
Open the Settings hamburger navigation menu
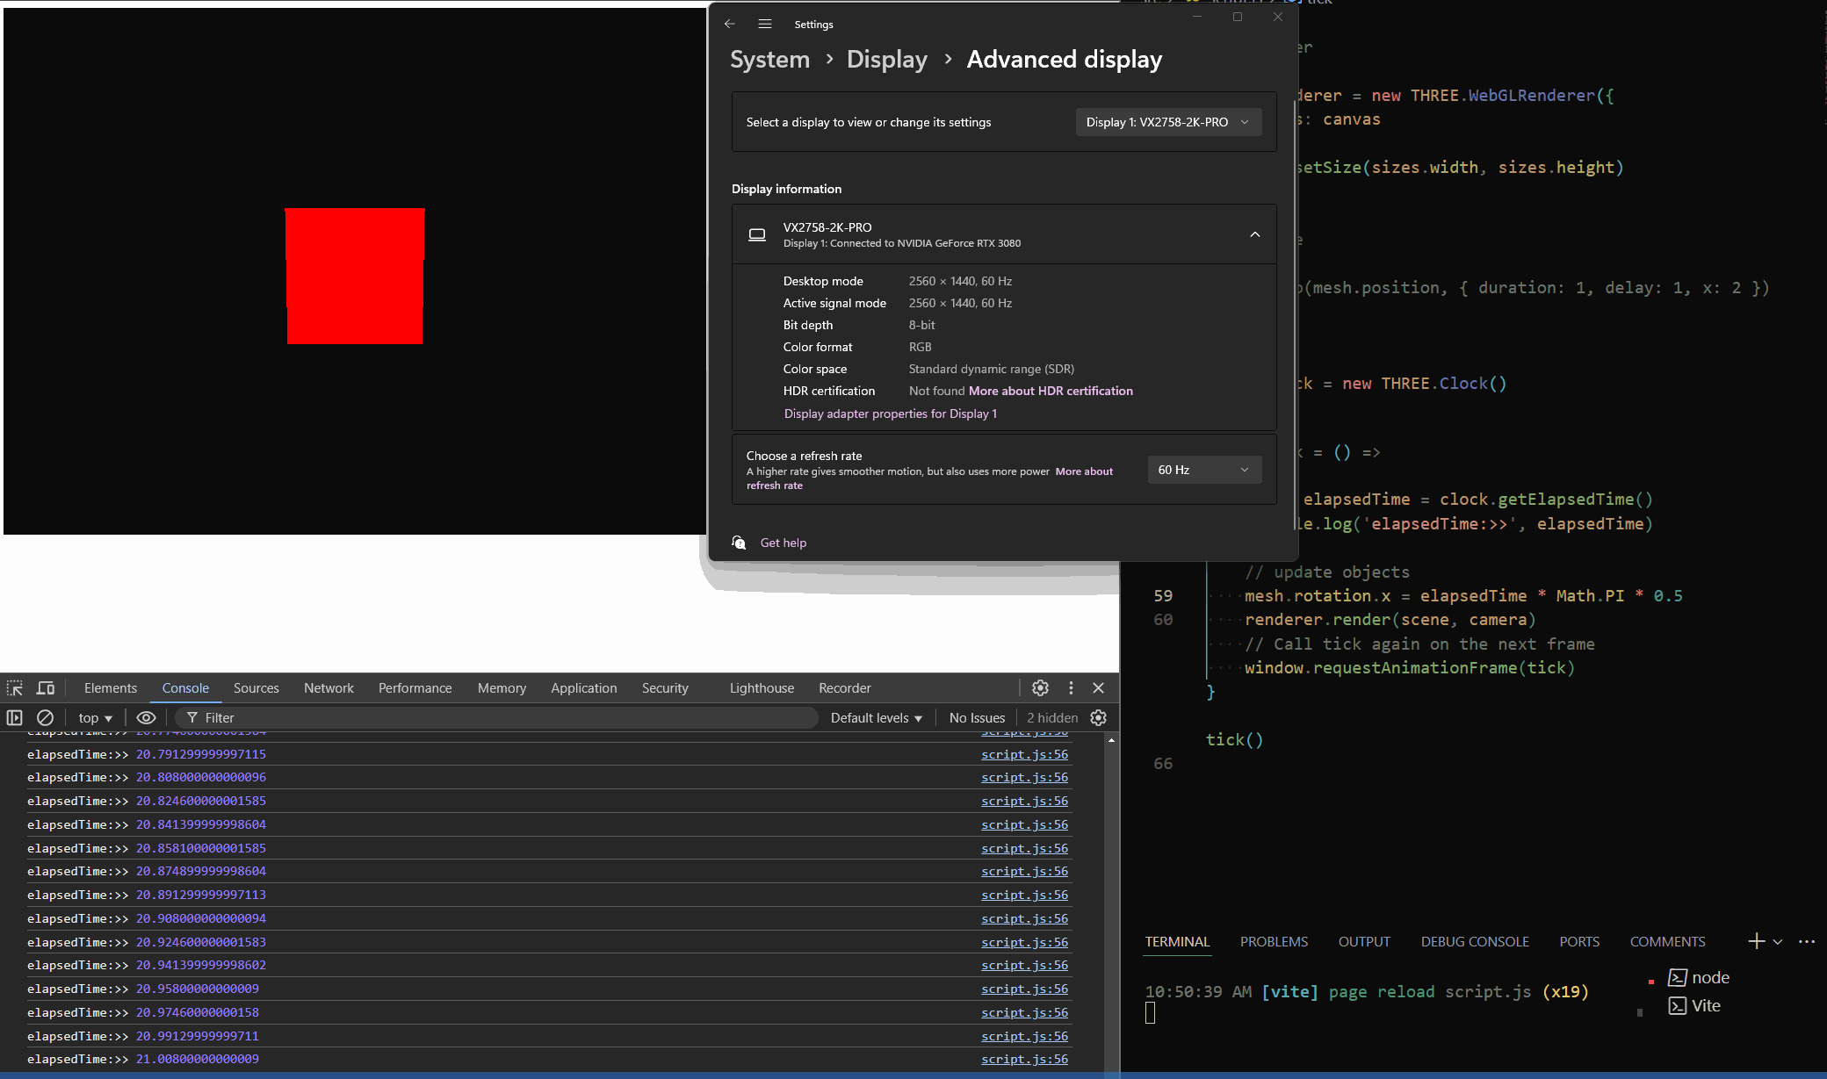pos(765,25)
